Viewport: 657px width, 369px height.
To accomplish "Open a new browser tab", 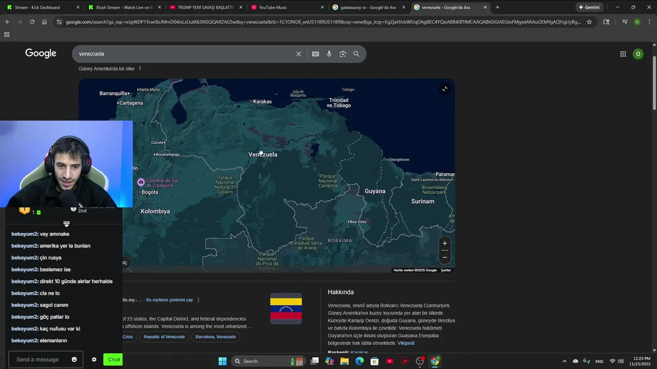I will [x=497, y=7].
